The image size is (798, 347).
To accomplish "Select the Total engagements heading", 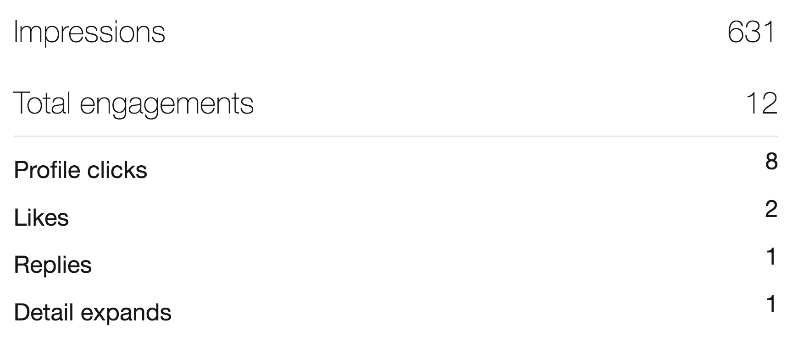I will point(133,103).
